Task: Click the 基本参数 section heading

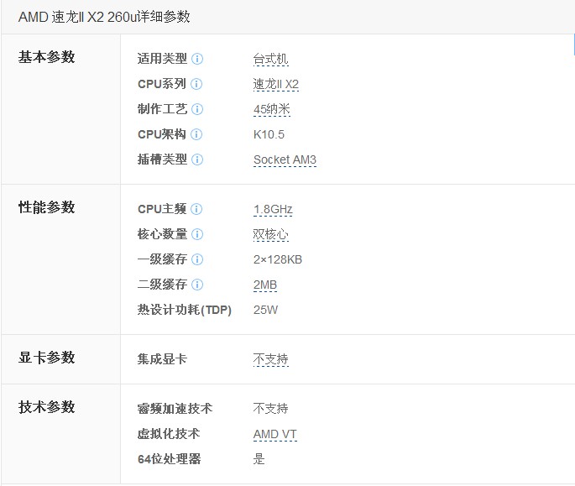Action: 46,57
